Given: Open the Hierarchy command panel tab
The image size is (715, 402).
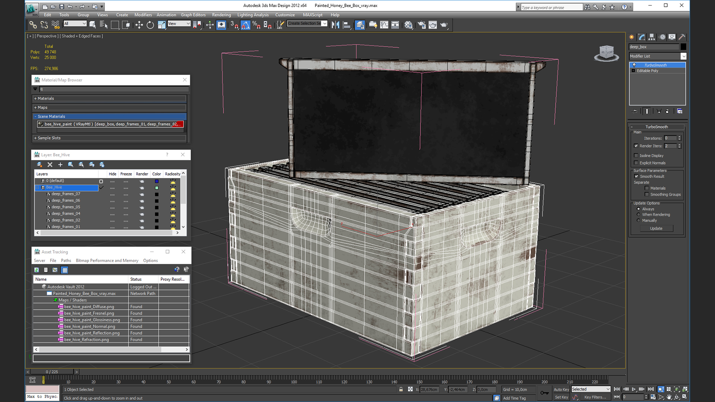Looking at the screenshot, I should (652, 37).
